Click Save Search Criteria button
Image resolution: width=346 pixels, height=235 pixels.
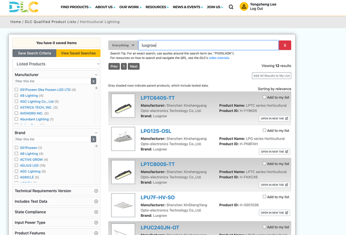35,53
